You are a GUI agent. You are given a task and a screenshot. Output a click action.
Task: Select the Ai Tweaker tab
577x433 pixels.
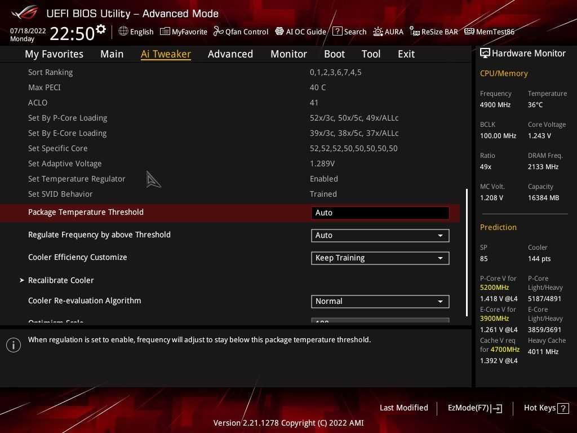tap(166, 54)
